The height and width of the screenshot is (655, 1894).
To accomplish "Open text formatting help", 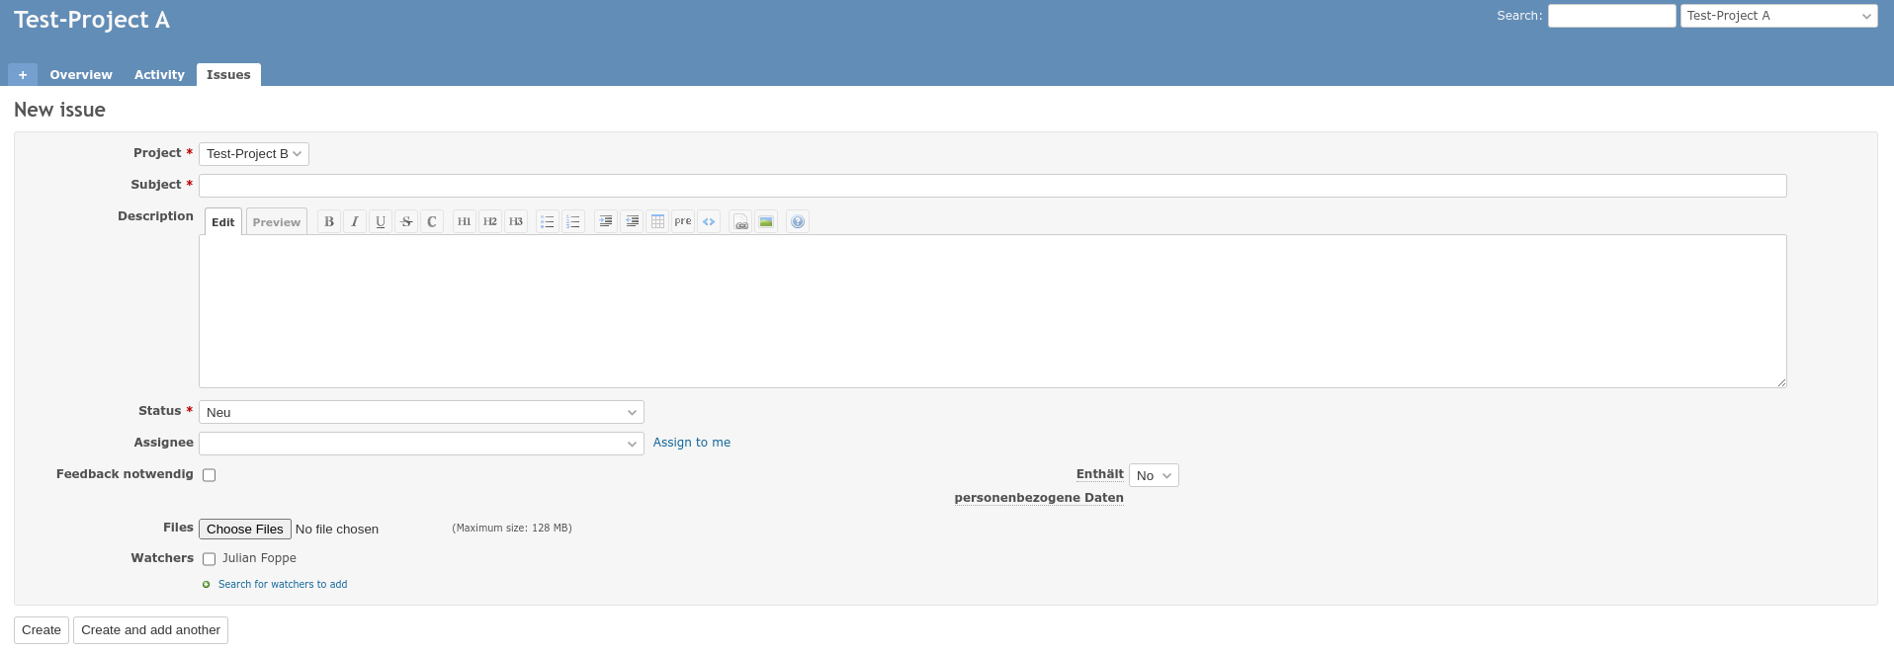I will pyautogui.click(x=798, y=221).
